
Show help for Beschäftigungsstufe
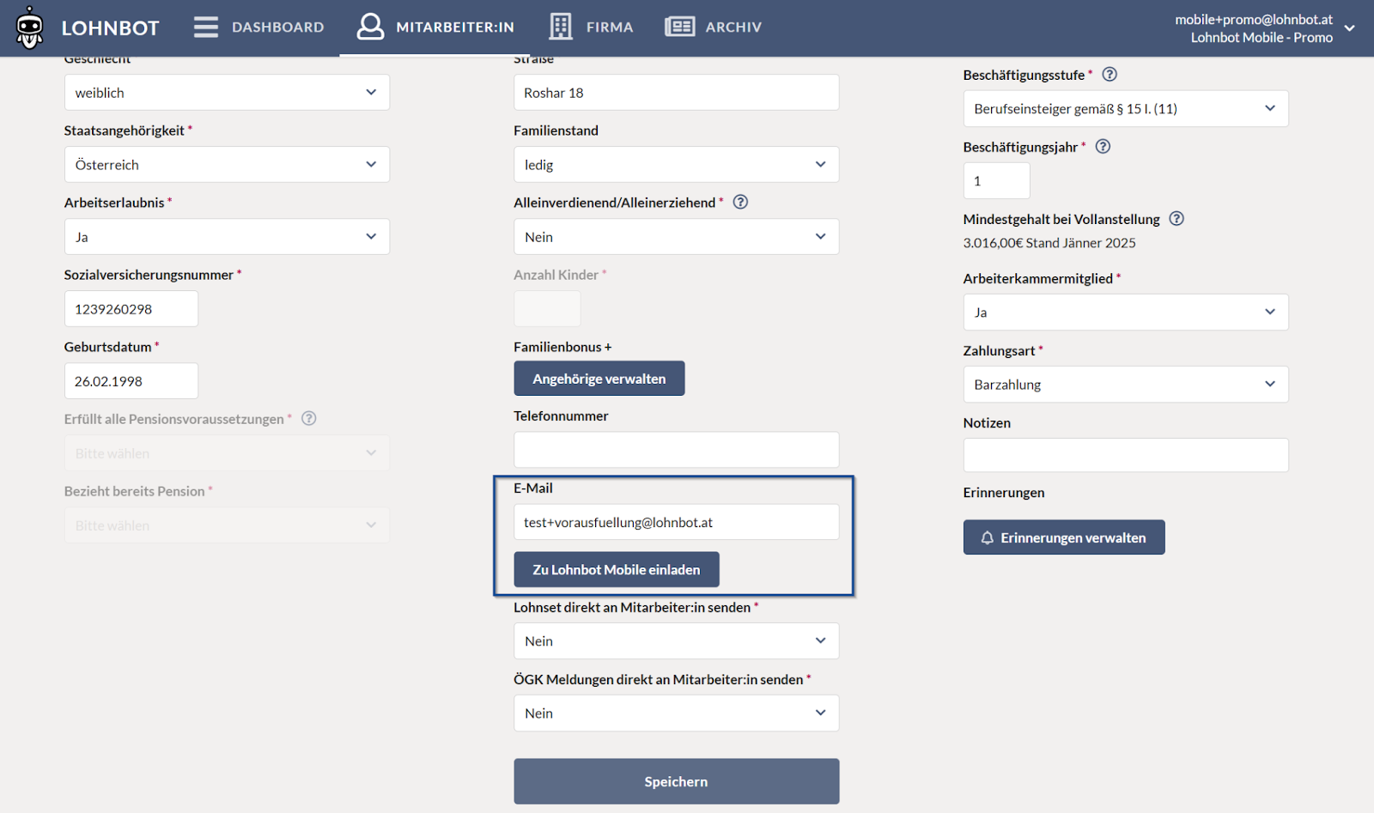click(x=1110, y=75)
